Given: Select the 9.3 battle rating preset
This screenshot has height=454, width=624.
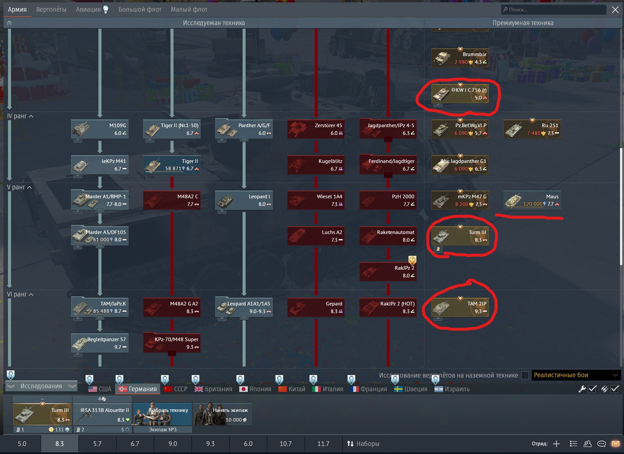Looking at the screenshot, I should 210,444.
